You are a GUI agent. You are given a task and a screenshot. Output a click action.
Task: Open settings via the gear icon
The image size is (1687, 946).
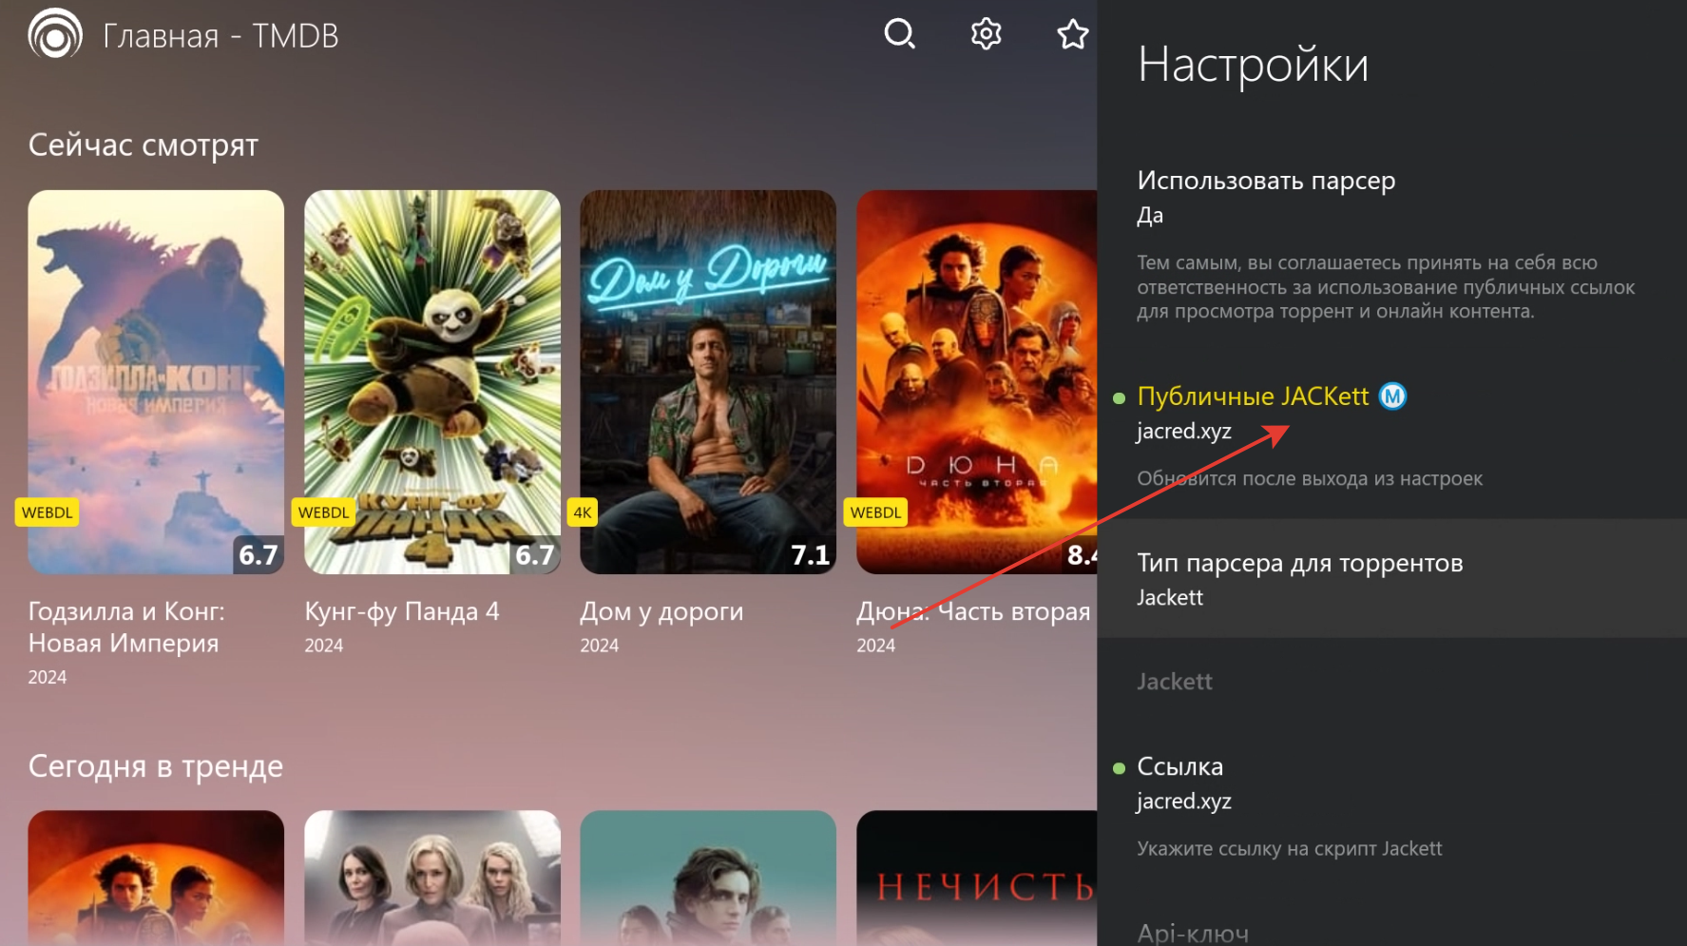coord(986,34)
